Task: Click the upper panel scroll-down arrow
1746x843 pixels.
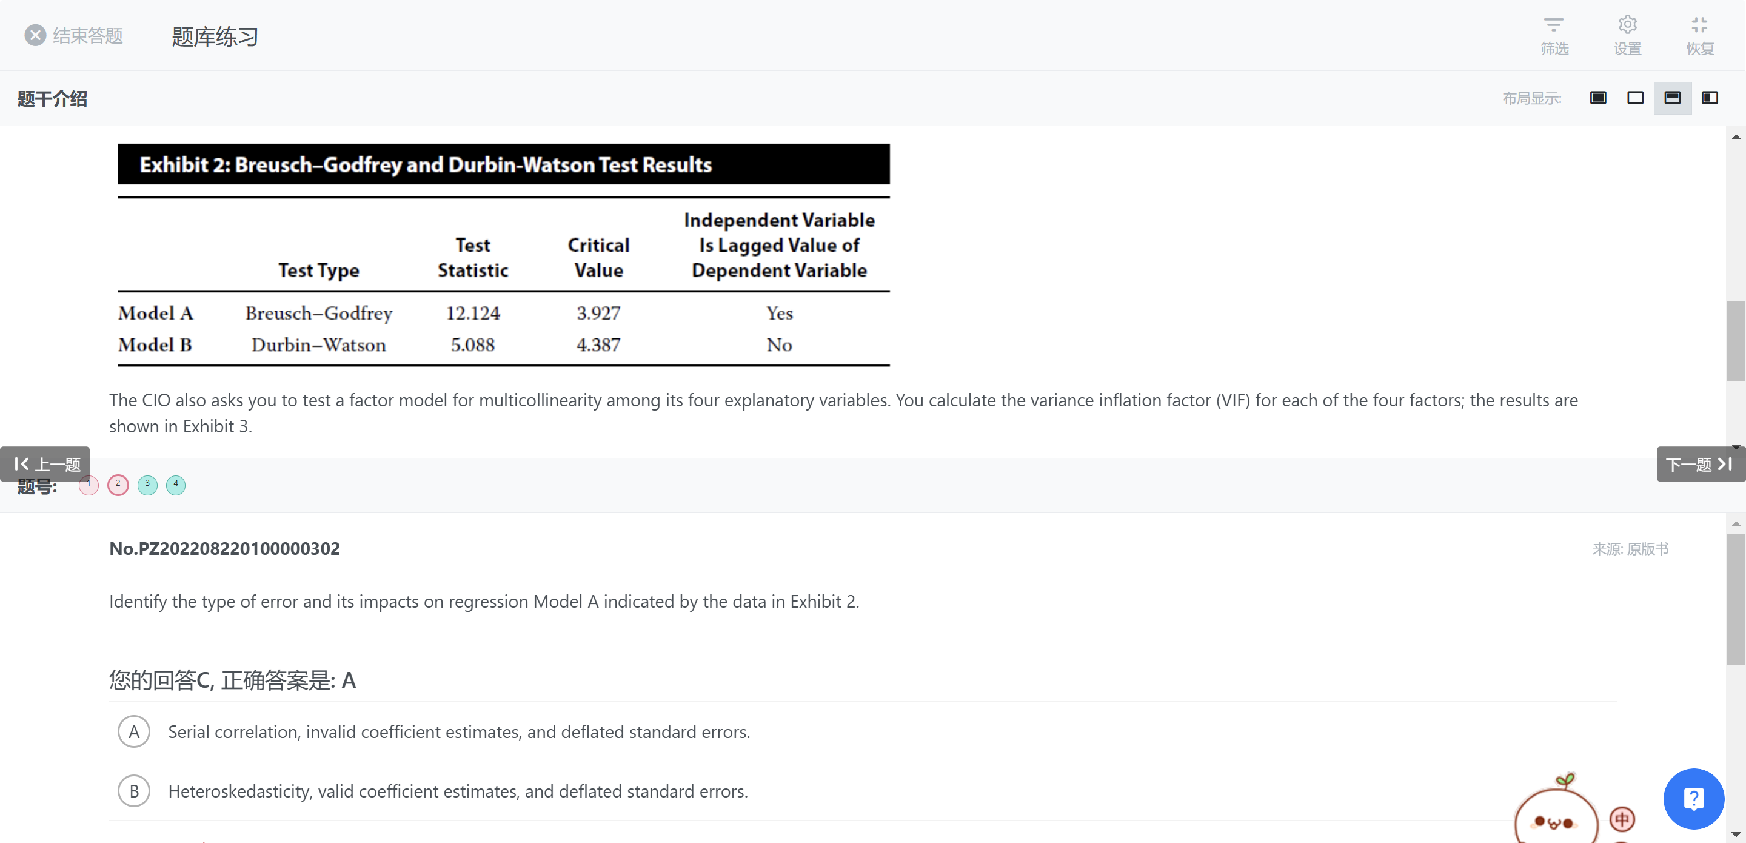Action: (x=1735, y=446)
